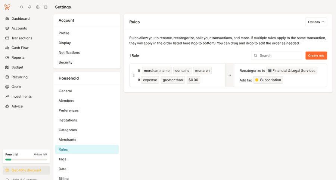Click the Investments trend icon
The image size is (336, 180).
click(x=7, y=97)
